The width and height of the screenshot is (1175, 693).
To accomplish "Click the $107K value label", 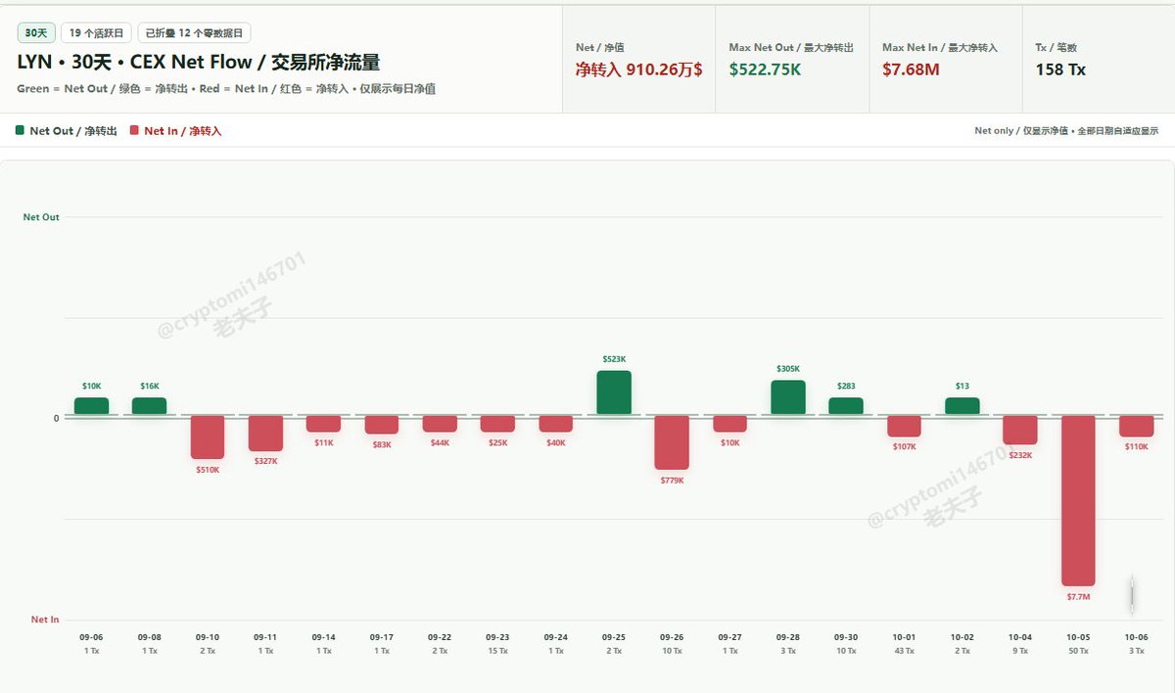I will [x=904, y=446].
